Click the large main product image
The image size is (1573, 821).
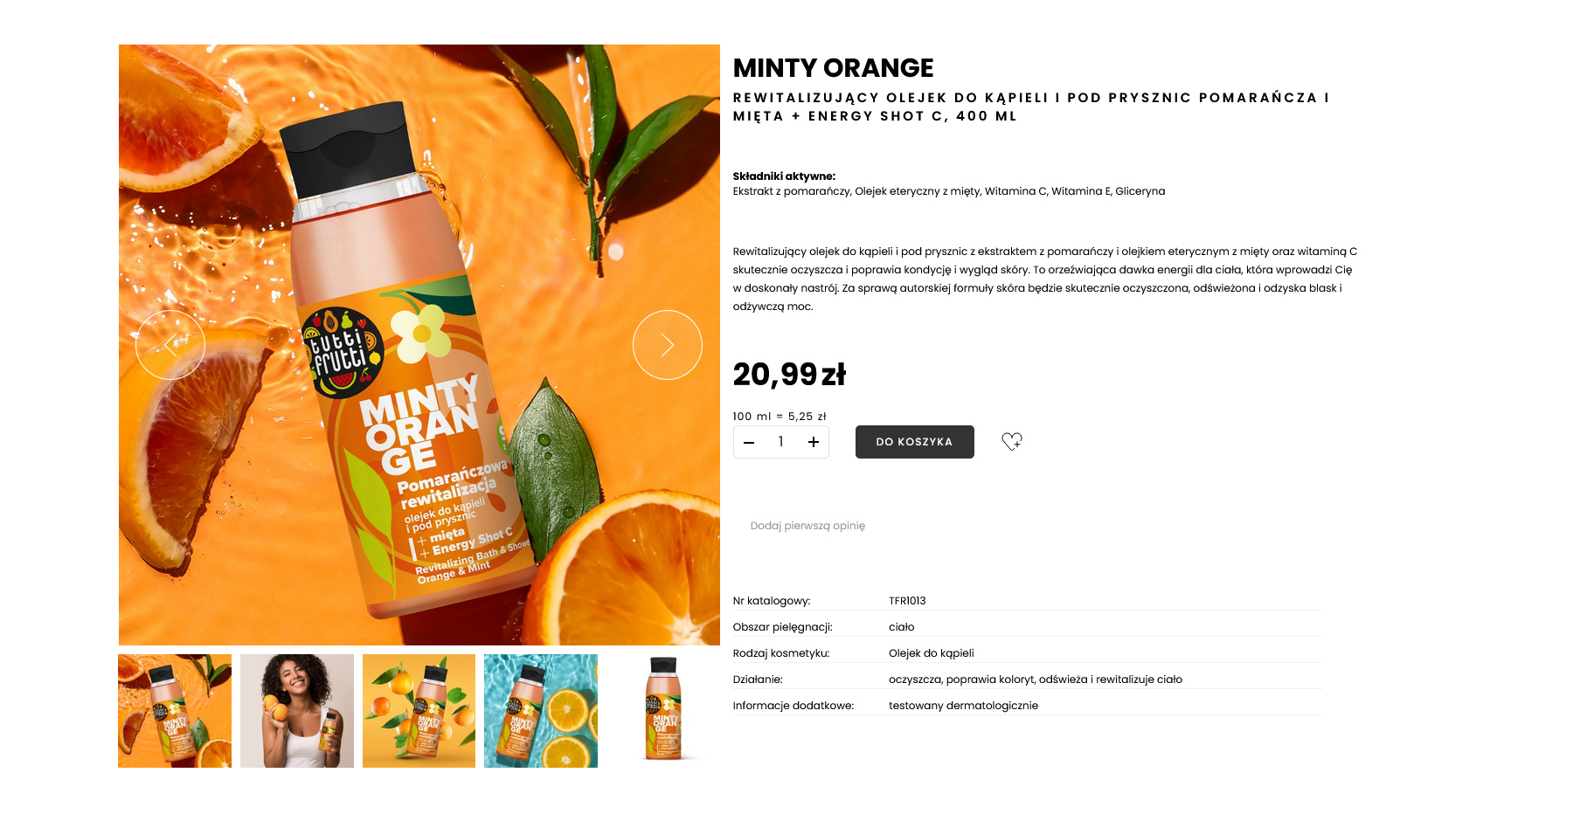(x=419, y=345)
